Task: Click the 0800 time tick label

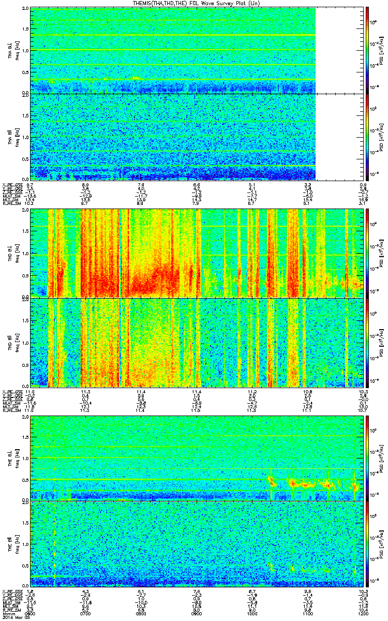Action: [141, 614]
